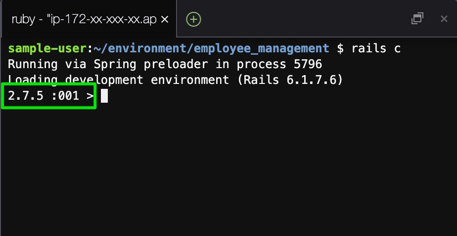The image size is (457, 236).
Task: Close the terminal pane
Action: point(444,19)
